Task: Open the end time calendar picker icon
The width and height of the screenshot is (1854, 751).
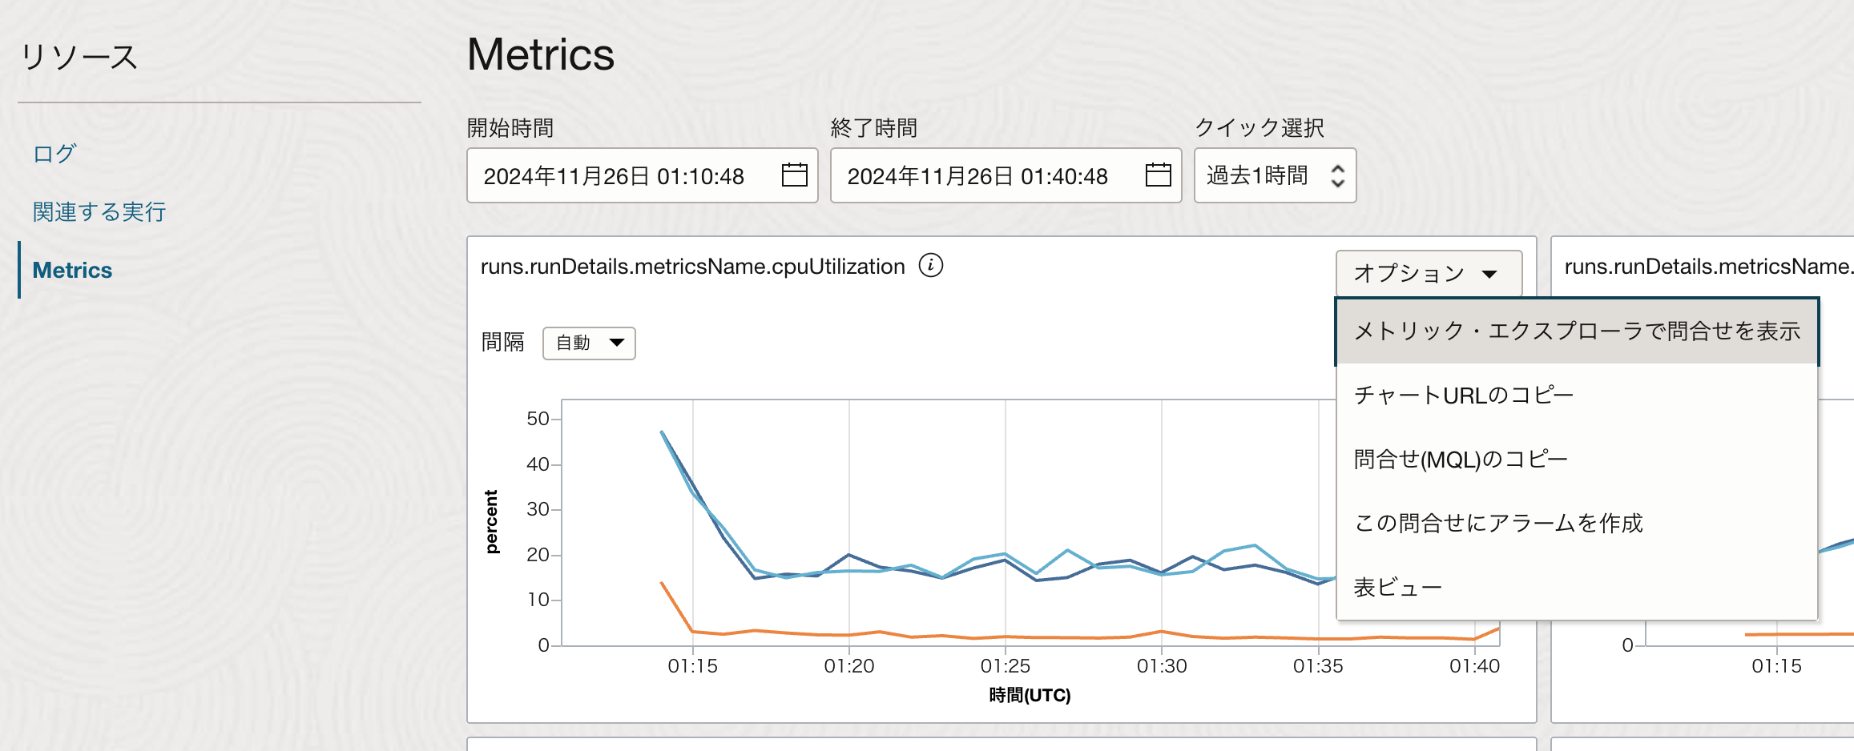Action: [1158, 175]
